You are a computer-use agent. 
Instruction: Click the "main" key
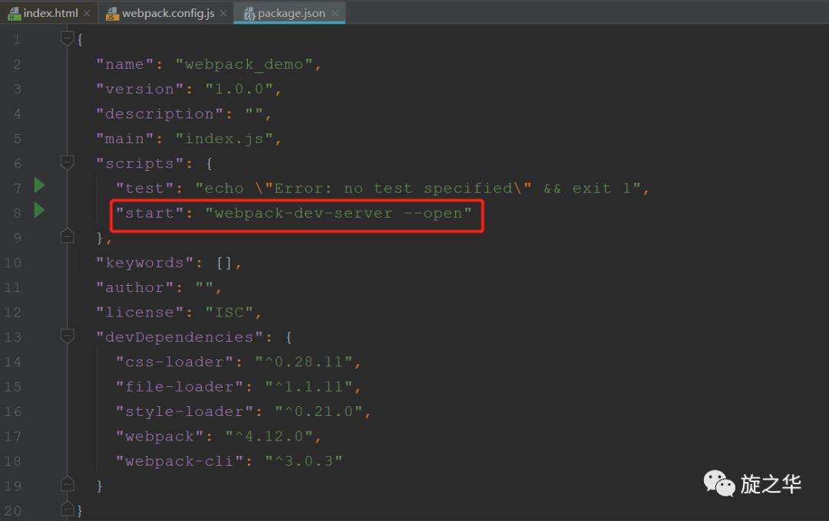pos(125,139)
